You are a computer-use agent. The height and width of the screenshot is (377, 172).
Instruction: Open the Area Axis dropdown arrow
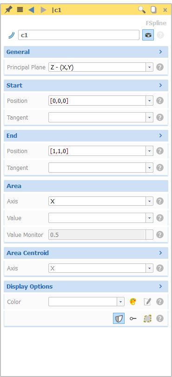click(x=149, y=201)
